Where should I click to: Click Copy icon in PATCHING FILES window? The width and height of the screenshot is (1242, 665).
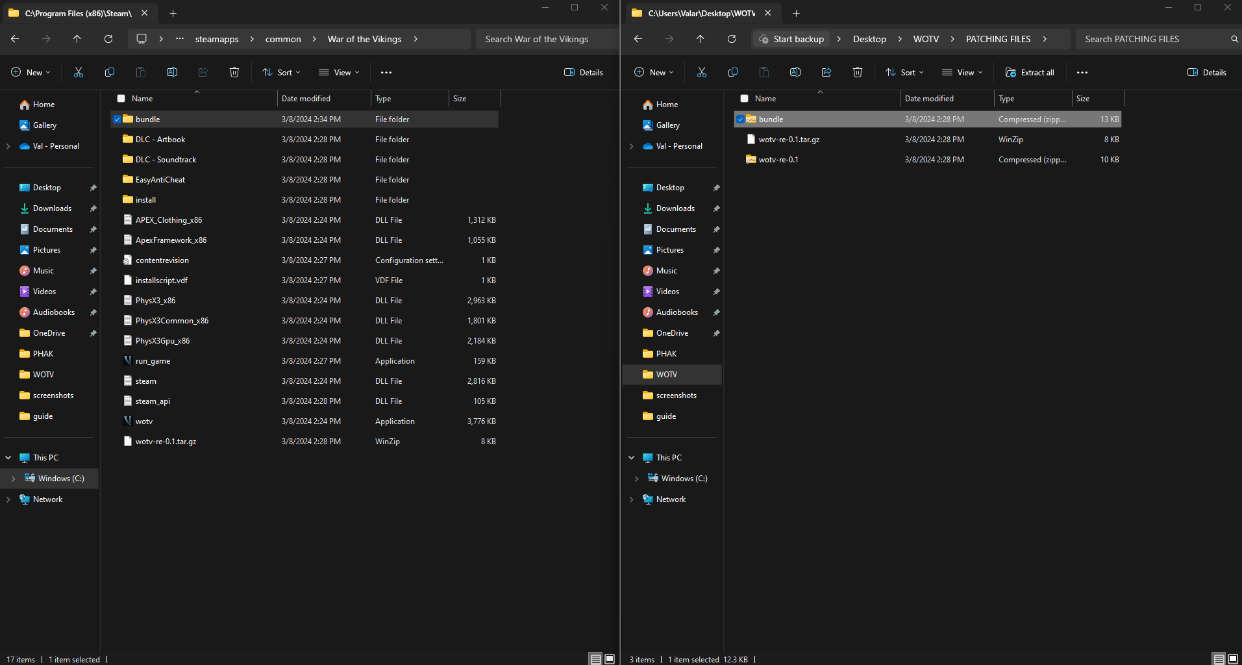pyautogui.click(x=733, y=72)
